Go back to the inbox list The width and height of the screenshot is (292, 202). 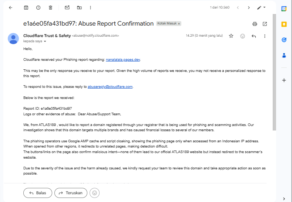pos(10,7)
